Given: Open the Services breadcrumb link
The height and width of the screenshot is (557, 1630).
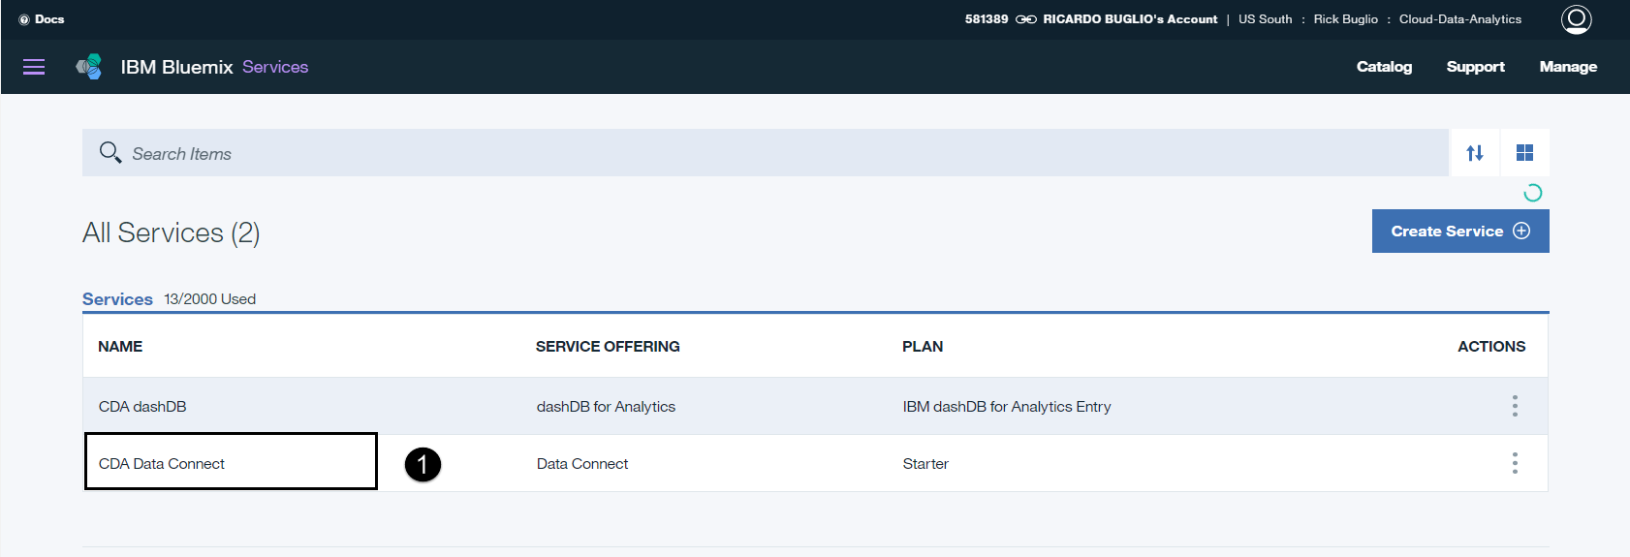Looking at the screenshot, I should tap(275, 67).
